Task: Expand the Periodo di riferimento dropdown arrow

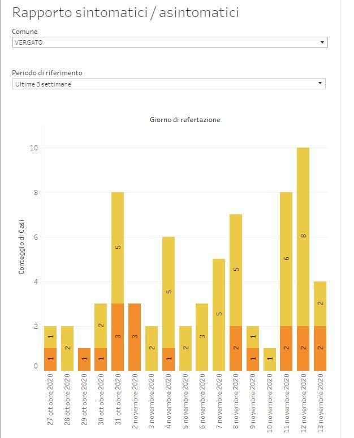Action: (320, 84)
